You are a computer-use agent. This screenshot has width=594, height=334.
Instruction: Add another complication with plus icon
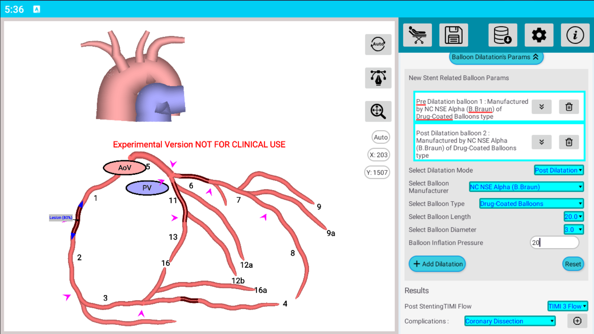coord(577,321)
